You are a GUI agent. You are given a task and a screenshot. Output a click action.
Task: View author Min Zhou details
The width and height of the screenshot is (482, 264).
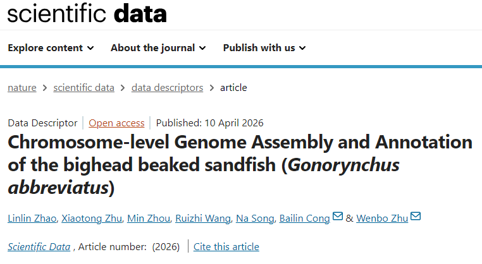(x=149, y=219)
